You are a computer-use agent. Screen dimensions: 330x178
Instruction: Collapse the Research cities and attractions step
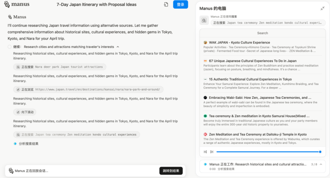(x=118, y=47)
